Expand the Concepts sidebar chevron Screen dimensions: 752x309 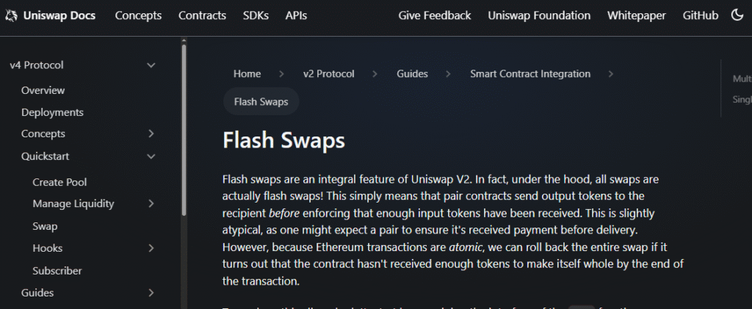(151, 134)
